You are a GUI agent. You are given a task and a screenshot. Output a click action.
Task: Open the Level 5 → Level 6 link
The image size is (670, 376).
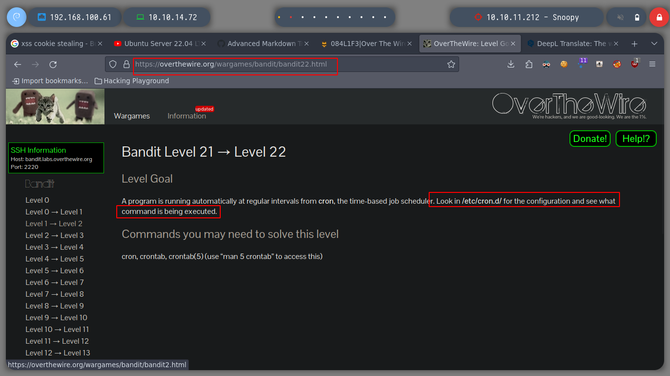point(54,271)
